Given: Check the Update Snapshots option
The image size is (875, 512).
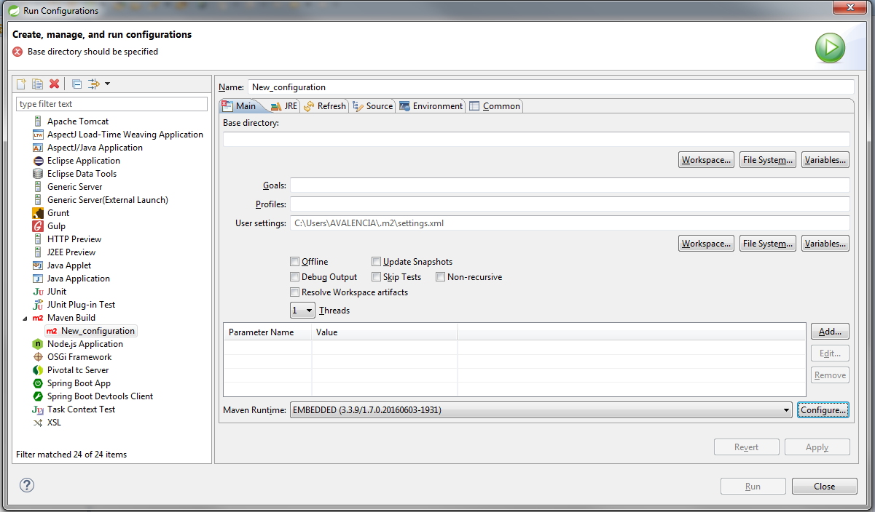Looking at the screenshot, I should tap(376, 261).
